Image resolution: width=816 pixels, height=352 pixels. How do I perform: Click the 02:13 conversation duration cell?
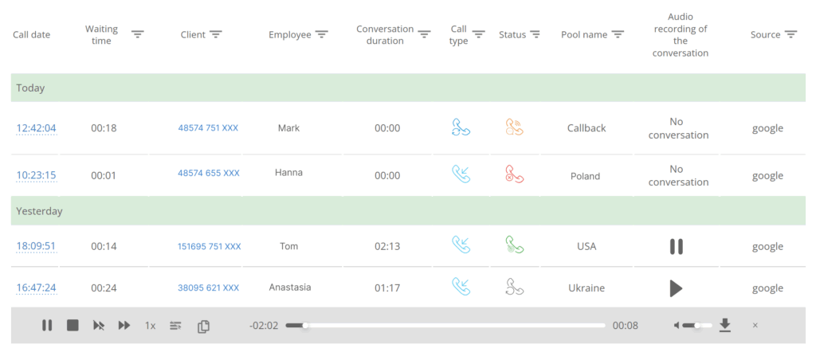(388, 246)
